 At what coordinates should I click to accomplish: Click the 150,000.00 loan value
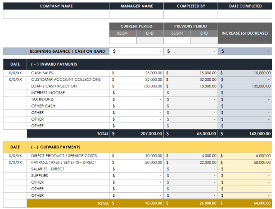tap(153, 86)
